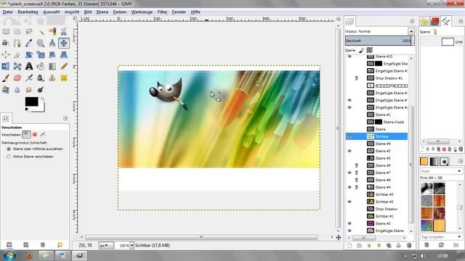Select the Measure tool
Viewport: 465px width, 261px height.
point(52,43)
